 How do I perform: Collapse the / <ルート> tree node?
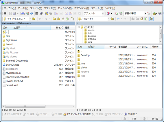(x=79, y=27)
